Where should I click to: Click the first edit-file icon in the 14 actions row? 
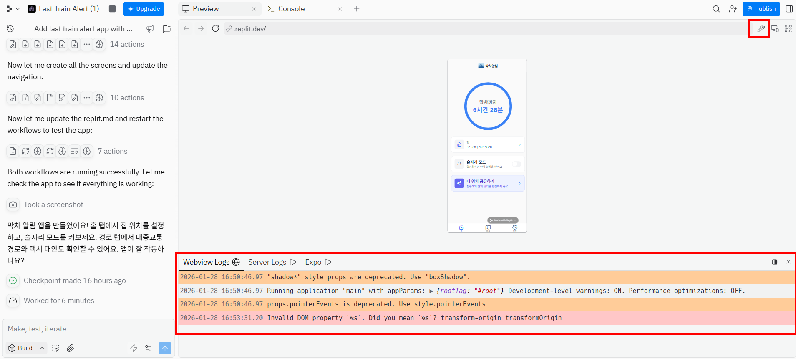click(13, 44)
